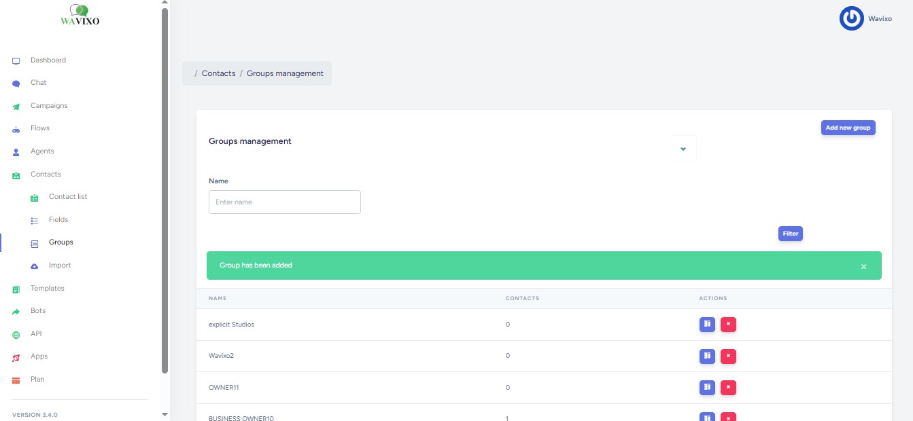Click the Apps rocket icon
The width and height of the screenshot is (913, 421).
click(x=16, y=357)
